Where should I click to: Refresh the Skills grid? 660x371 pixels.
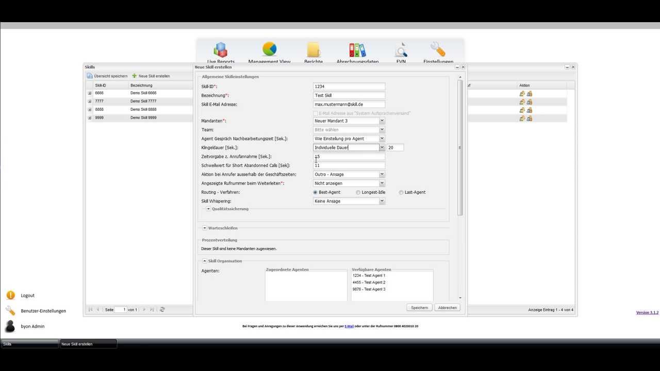[x=162, y=310]
